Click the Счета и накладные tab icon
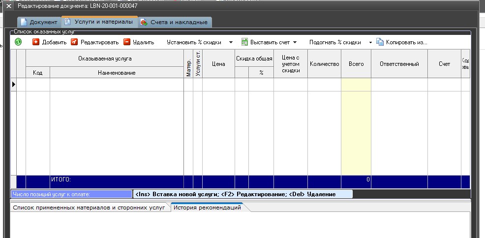The image size is (485, 238). [144, 22]
